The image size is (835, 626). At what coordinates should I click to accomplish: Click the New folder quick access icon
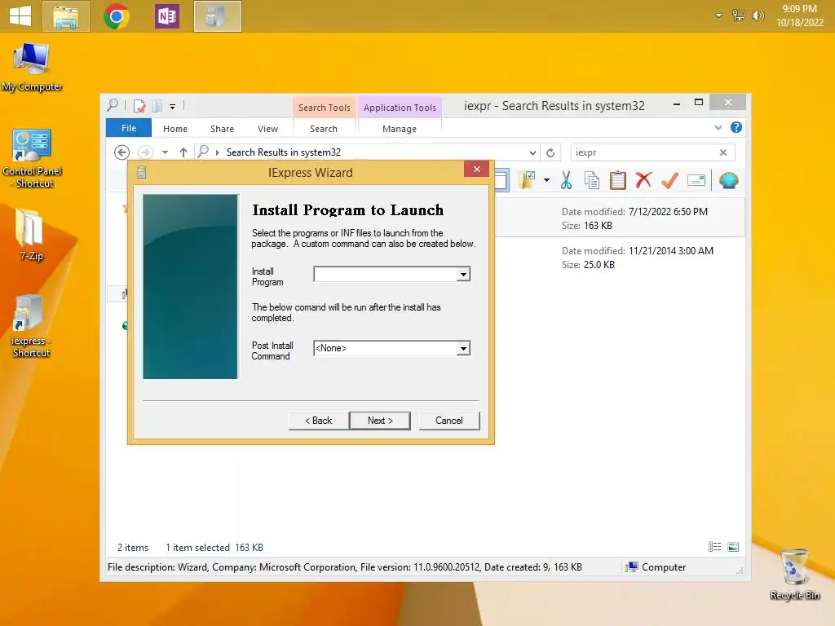157,106
